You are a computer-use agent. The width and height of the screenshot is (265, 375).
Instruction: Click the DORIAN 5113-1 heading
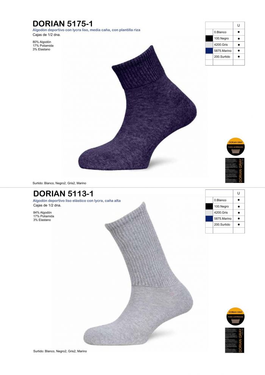point(63,194)
